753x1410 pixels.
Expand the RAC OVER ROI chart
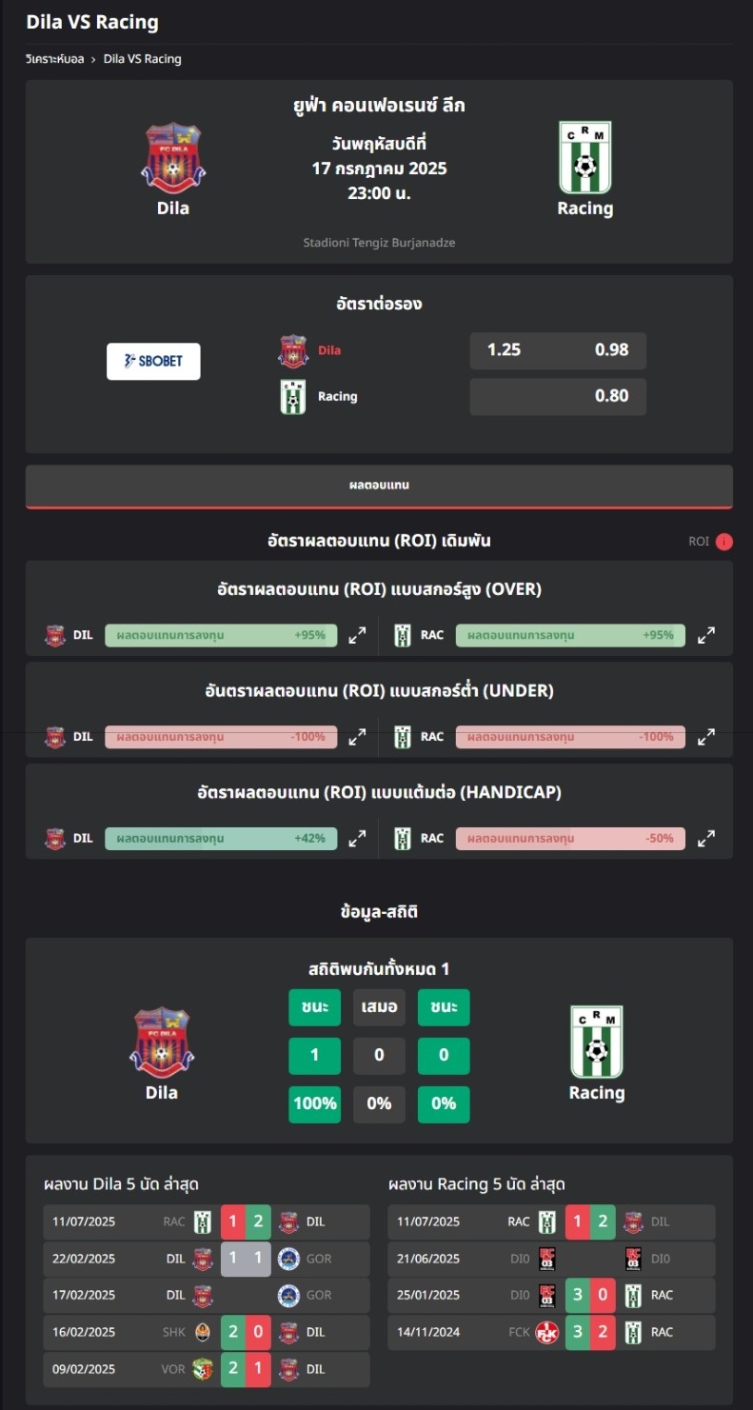click(706, 635)
